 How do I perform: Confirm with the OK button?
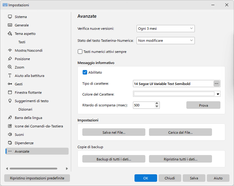point(146,178)
